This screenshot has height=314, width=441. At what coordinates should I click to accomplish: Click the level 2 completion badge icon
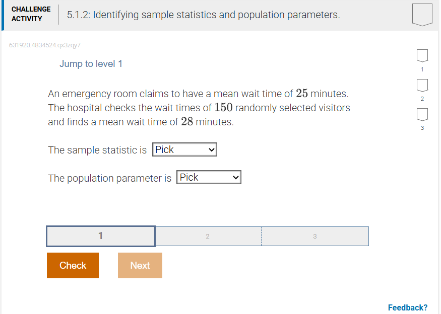pyautogui.click(x=422, y=84)
